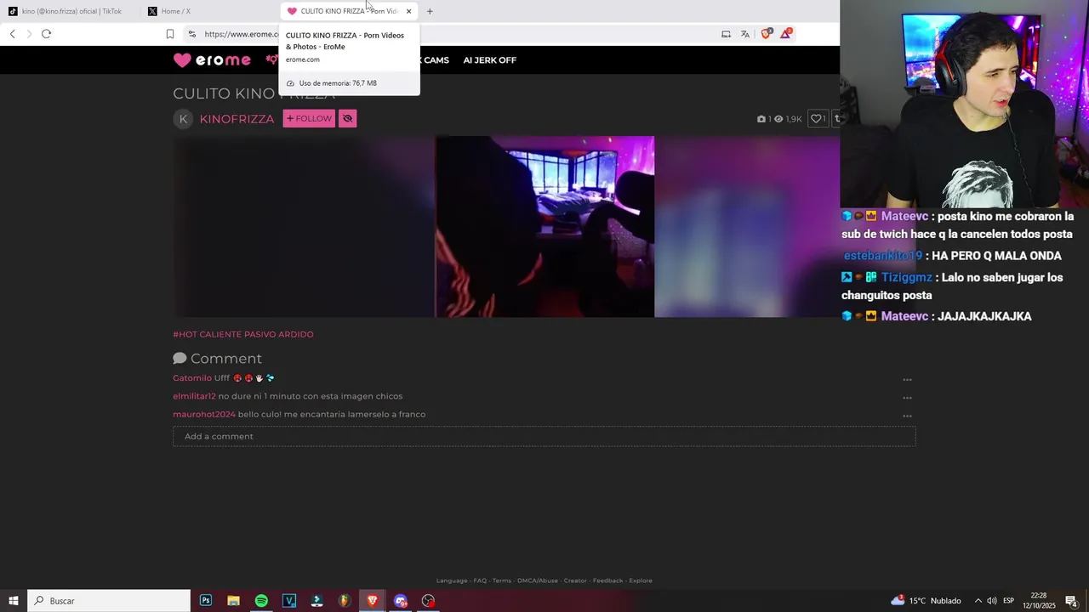Viewport: 1089px width, 612px height.
Task: Go back to the previous page
Action: click(13, 34)
